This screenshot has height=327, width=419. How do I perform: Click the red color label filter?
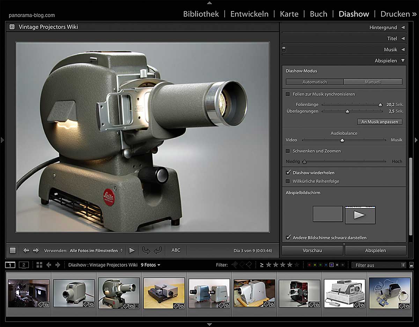pyautogui.click(x=309, y=265)
